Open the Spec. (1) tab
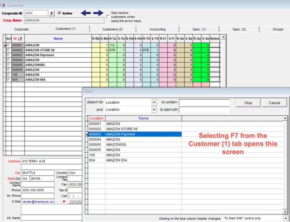The image size is (290, 222). click(x=199, y=29)
